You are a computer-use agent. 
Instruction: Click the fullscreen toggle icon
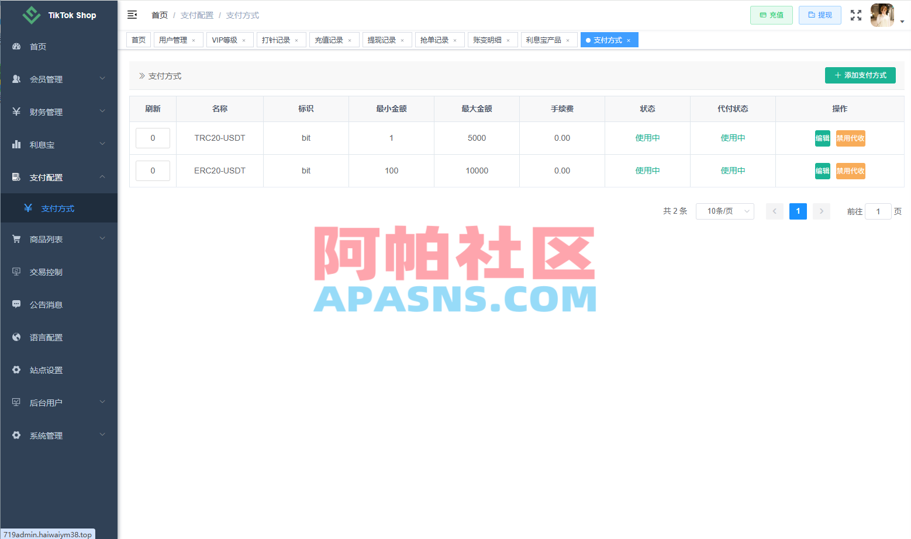(856, 15)
